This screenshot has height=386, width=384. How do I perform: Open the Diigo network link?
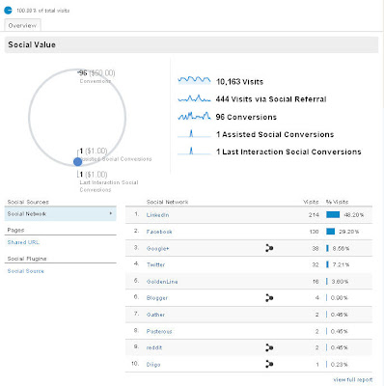point(153,365)
